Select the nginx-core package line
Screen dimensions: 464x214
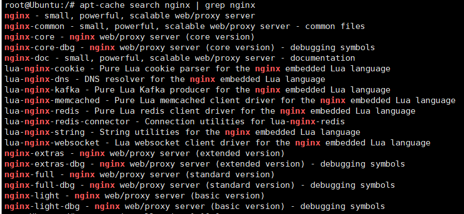click(x=129, y=37)
